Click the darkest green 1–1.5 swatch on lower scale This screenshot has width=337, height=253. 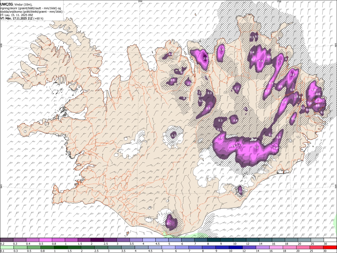click(61, 247)
